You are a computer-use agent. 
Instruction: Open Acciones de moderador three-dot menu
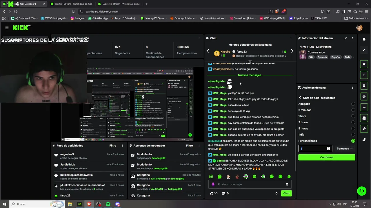199,146
